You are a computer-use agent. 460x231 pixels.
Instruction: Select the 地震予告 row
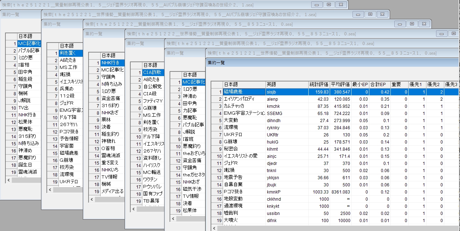pyautogui.click(x=244, y=177)
